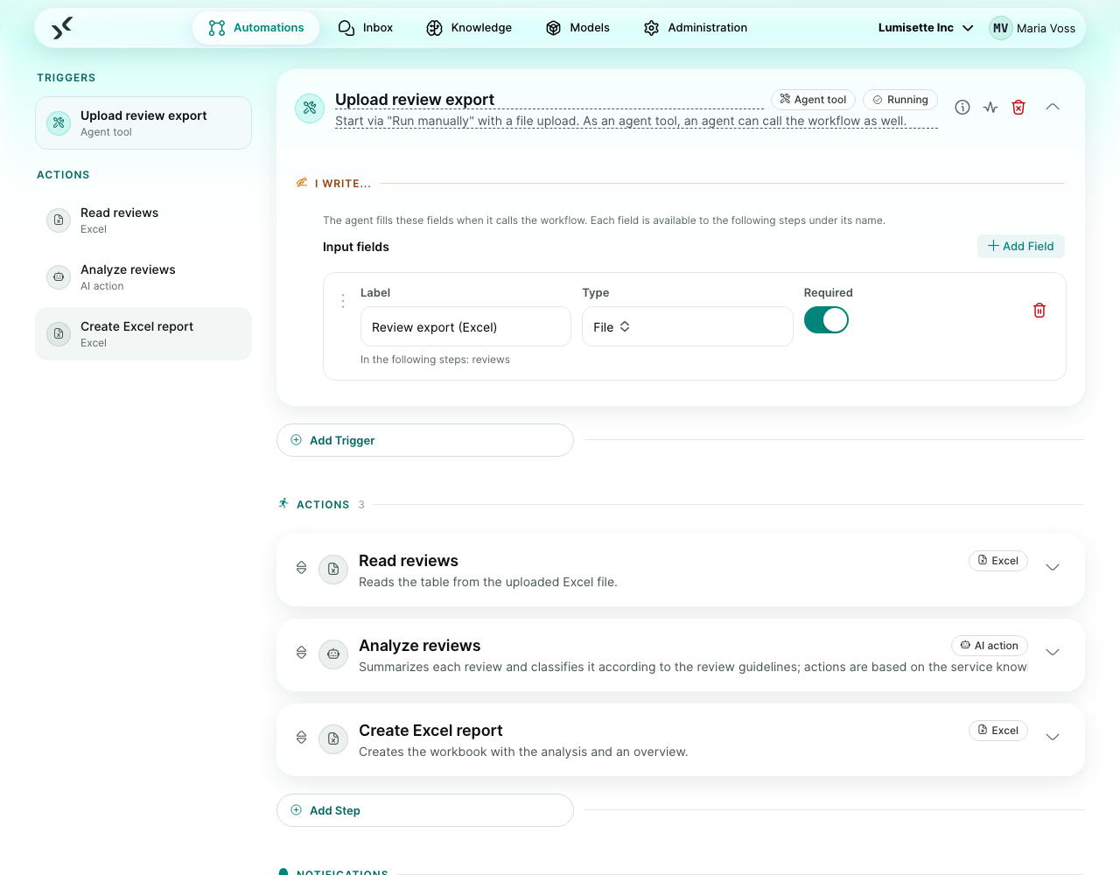Edit the Upload review export title

(x=549, y=100)
